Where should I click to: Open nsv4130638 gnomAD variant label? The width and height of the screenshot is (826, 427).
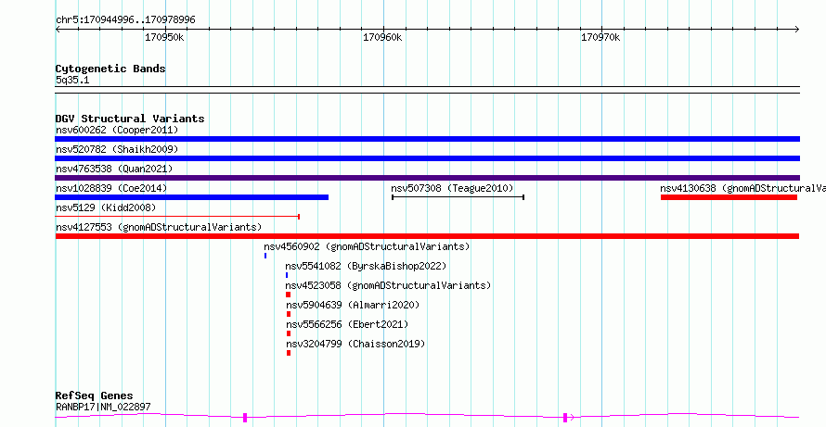click(x=742, y=188)
